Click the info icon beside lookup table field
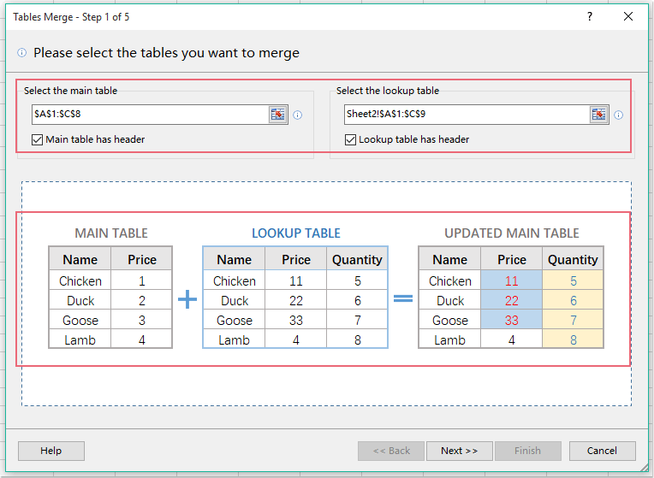The width and height of the screenshot is (654, 478). (x=619, y=115)
